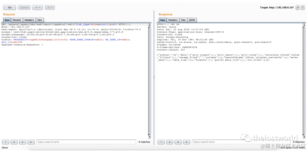Click the GET request line text
308x151 pixels.
click(x=66, y=24)
